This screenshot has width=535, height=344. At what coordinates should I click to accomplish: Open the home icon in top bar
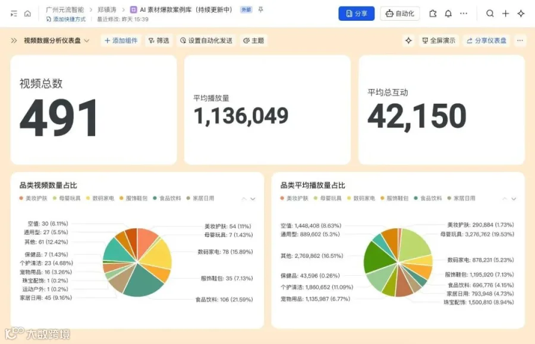tap(27, 14)
